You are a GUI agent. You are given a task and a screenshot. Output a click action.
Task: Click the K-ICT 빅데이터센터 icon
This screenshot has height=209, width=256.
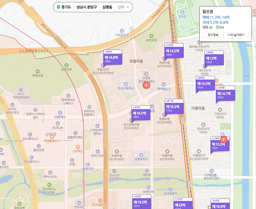(x=21, y=90)
